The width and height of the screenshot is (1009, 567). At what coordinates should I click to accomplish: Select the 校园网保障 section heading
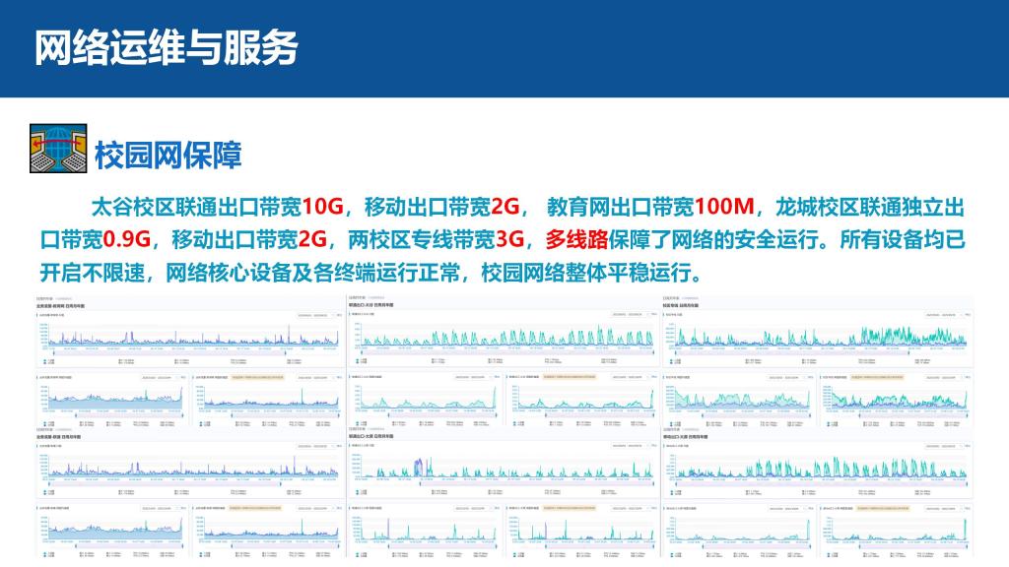168,155
